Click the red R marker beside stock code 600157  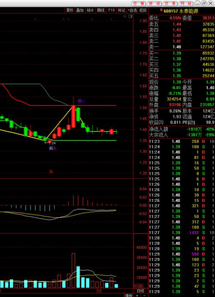click(x=161, y=10)
